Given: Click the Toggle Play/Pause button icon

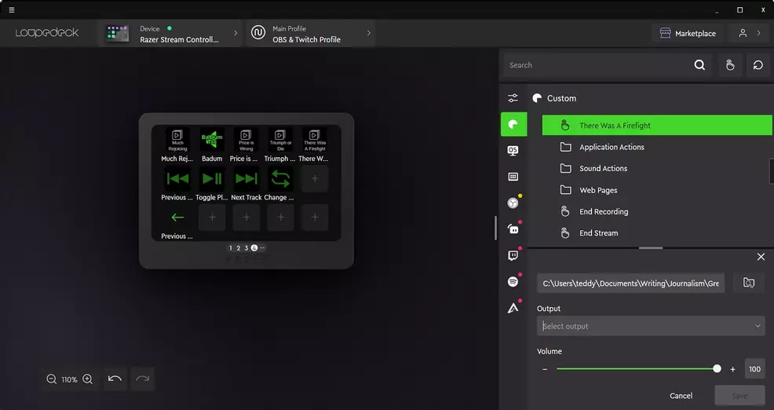Looking at the screenshot, I should pyautogui.click(x=212, y=179).
